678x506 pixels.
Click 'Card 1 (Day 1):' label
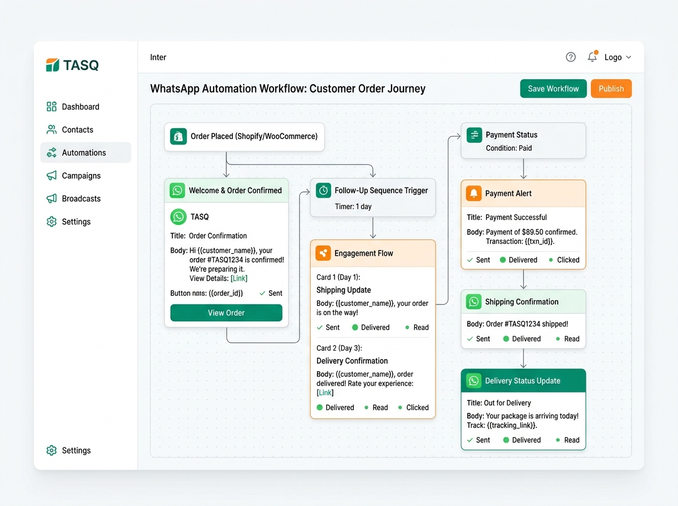pos(338,277)
